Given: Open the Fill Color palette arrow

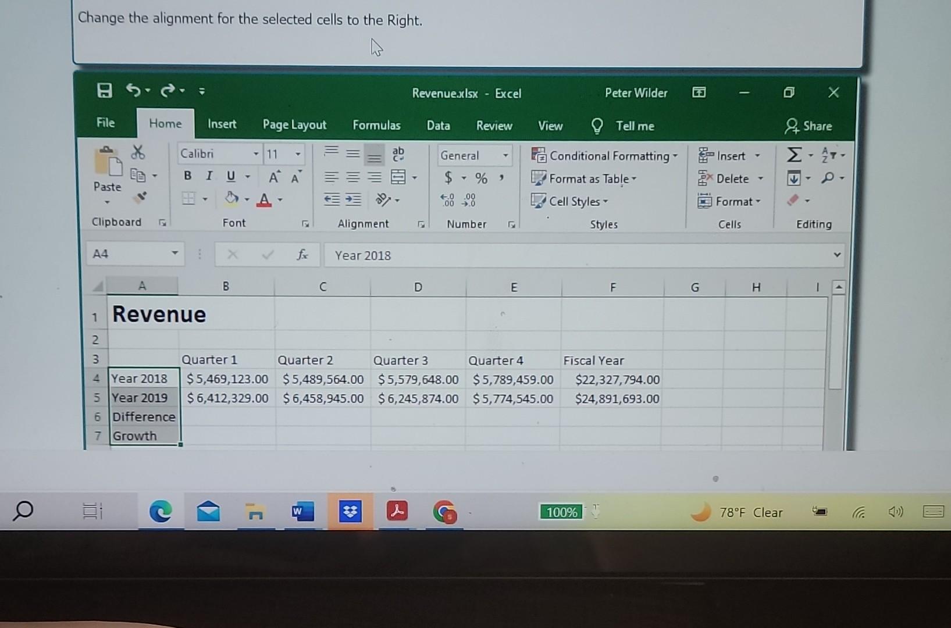Looking at the screenshot, I should pyautogui.click(x=247, y=199).
